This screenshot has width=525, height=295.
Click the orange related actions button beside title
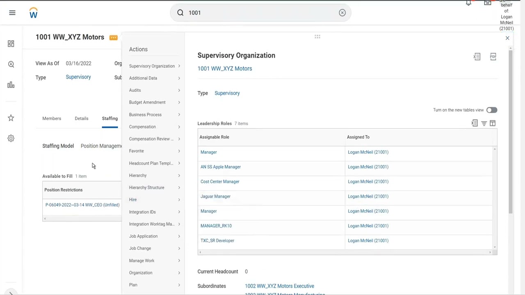113,38
